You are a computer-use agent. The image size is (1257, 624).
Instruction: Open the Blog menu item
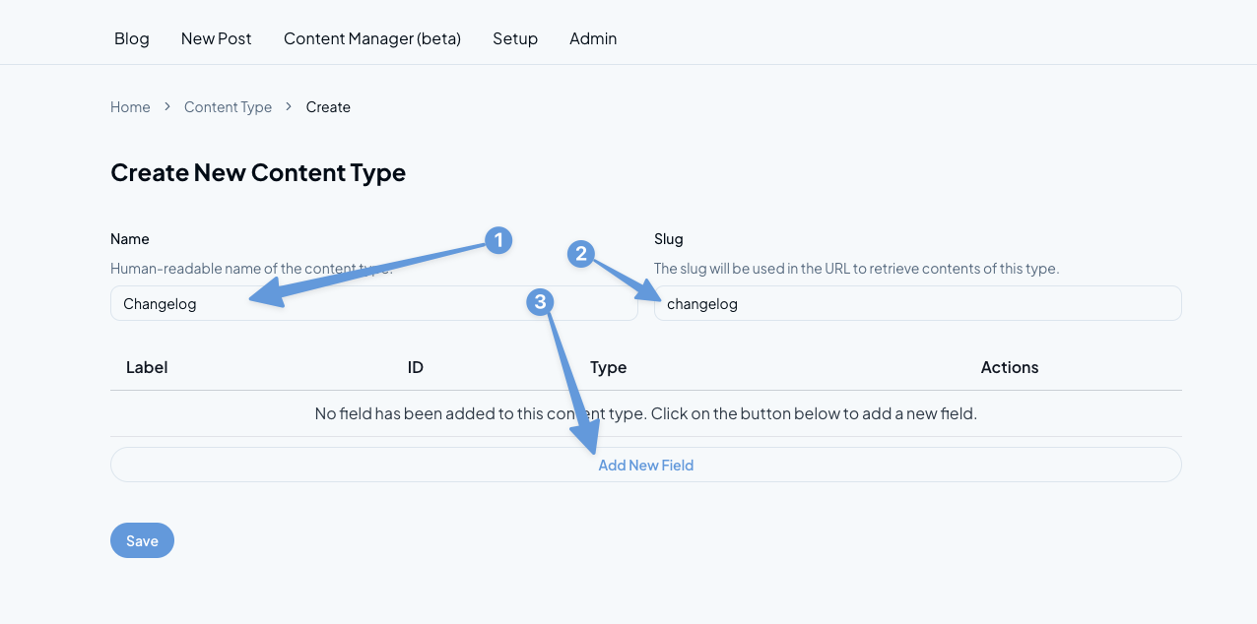(x=132, y=38)
